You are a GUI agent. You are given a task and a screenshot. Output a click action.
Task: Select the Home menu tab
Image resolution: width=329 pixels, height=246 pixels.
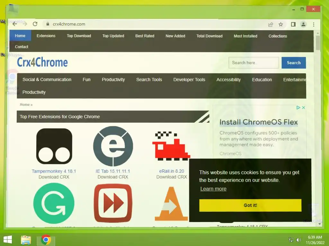click(x=20, y=36)
